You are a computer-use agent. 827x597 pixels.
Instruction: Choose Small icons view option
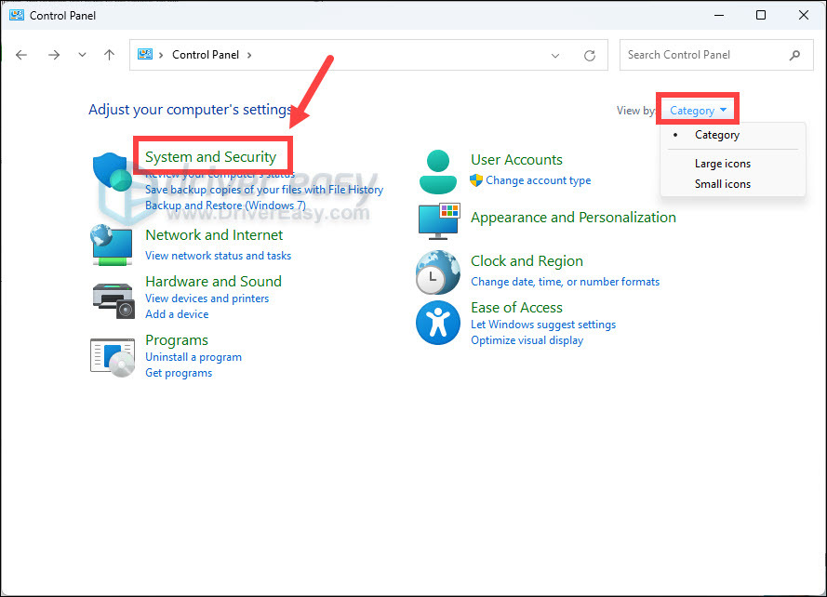coord(722,184)
